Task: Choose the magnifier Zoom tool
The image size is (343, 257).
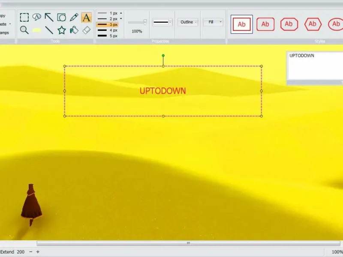Action: [x=24, y=30]
